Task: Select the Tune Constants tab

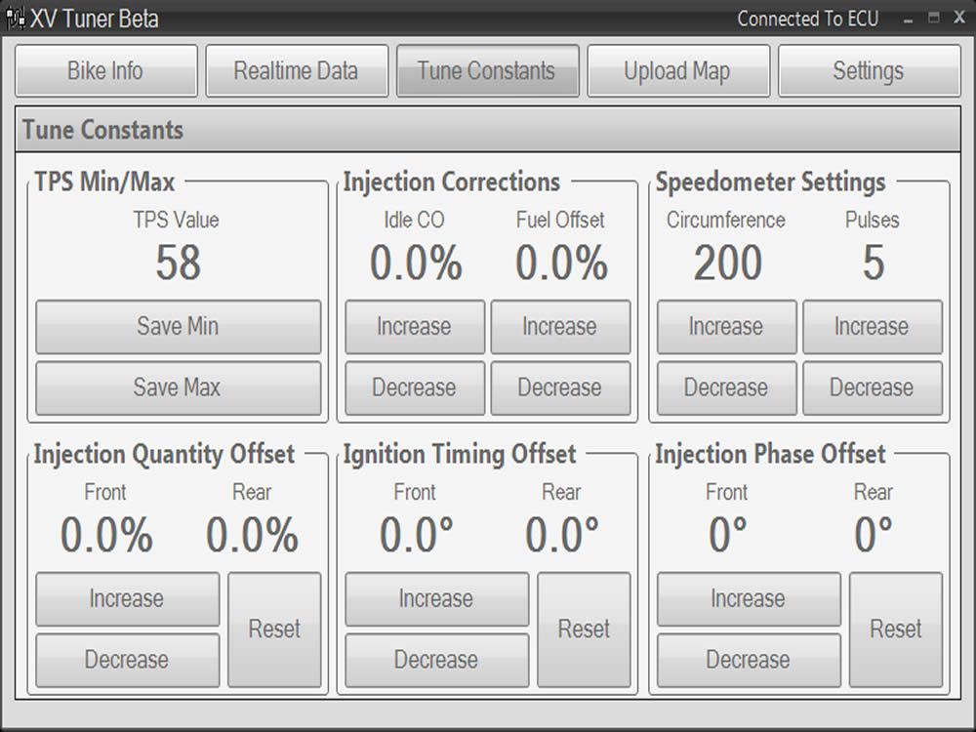Action: coord(487,70)
